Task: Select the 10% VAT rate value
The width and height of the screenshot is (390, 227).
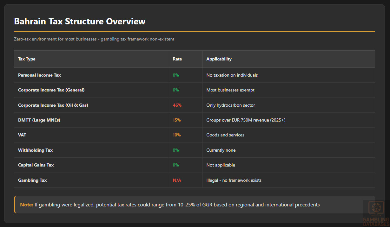Action: click(x=177, y=135)
